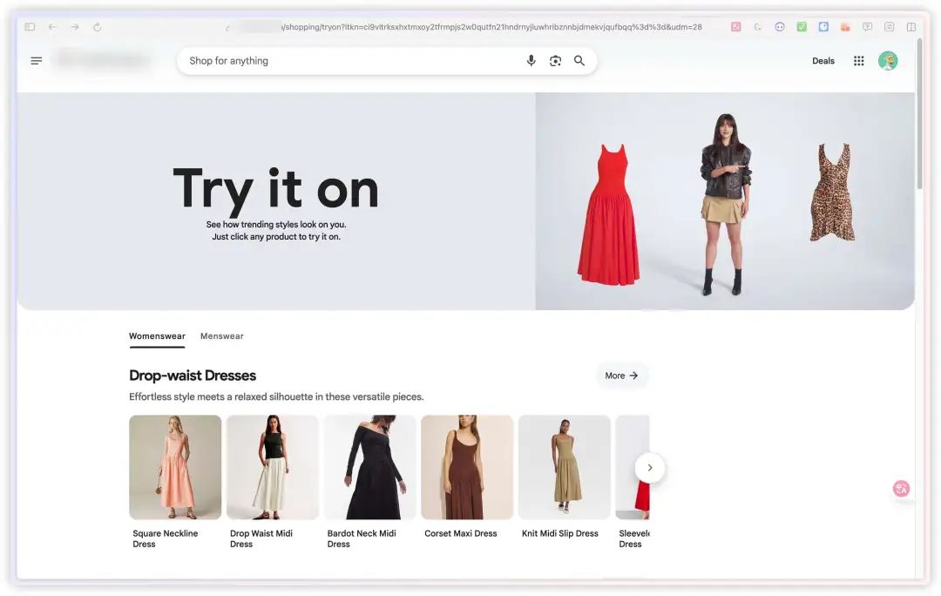
Task: Open the Knit Midi Slip Dress product
Action: (x=564, y=467)
